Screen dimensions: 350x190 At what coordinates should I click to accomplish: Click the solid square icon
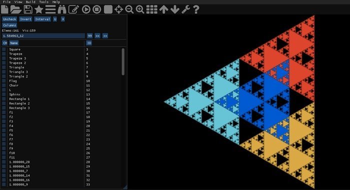tap(108, 9)
